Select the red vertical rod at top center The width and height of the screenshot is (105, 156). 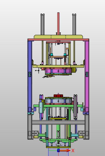point(58,24)
